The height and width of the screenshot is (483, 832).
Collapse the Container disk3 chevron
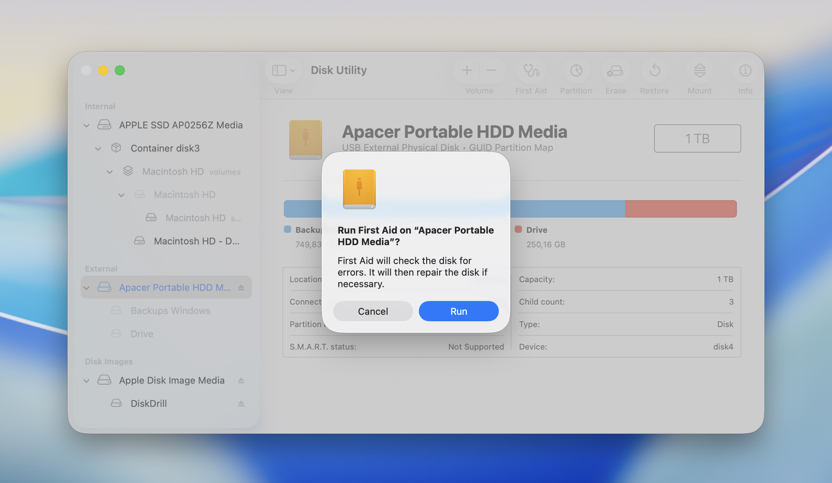[x=98, y=149]
